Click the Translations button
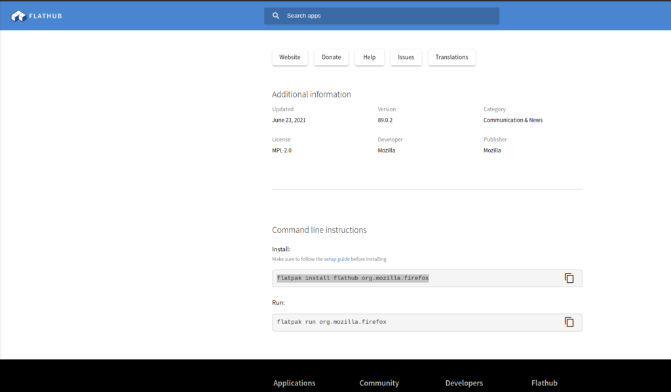The width and height of the screenshot is (671, 392). point(451,58)
